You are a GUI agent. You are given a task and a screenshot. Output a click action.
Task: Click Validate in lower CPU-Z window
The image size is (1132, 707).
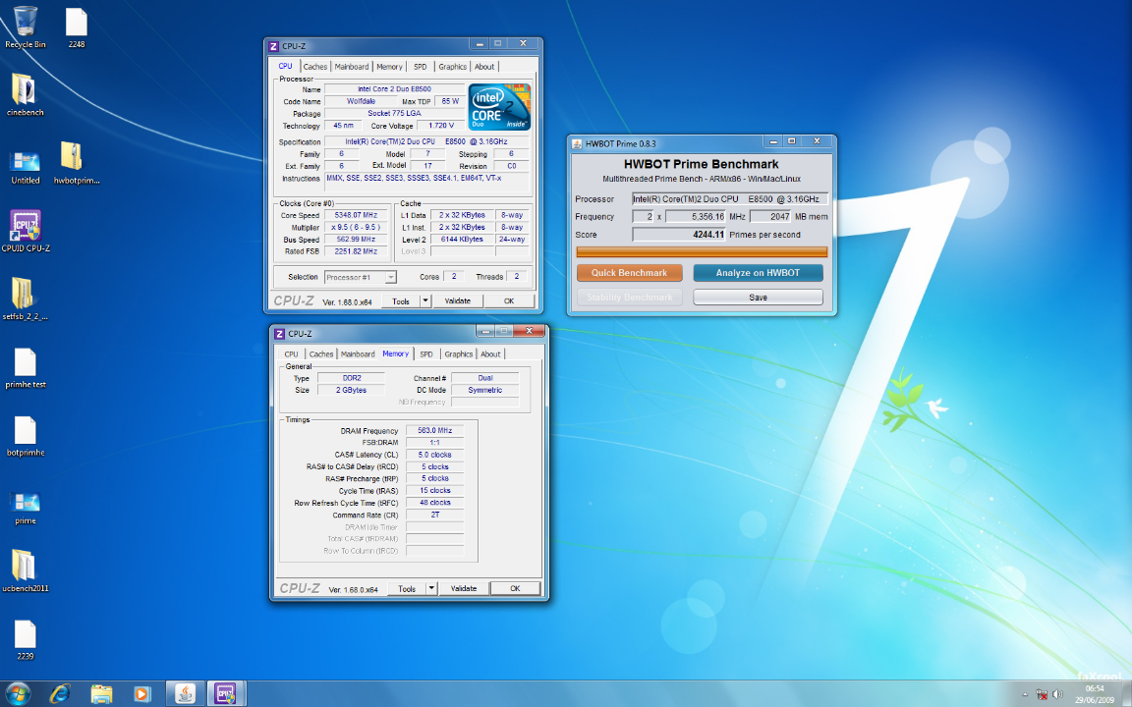point(464,588)
